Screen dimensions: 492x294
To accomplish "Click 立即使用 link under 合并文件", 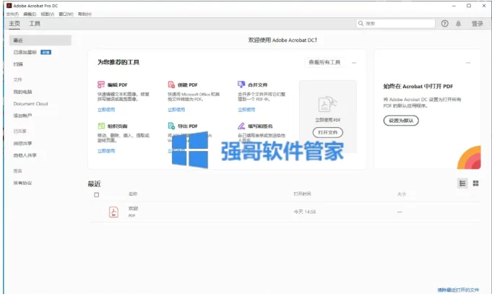I will point(246,110).
